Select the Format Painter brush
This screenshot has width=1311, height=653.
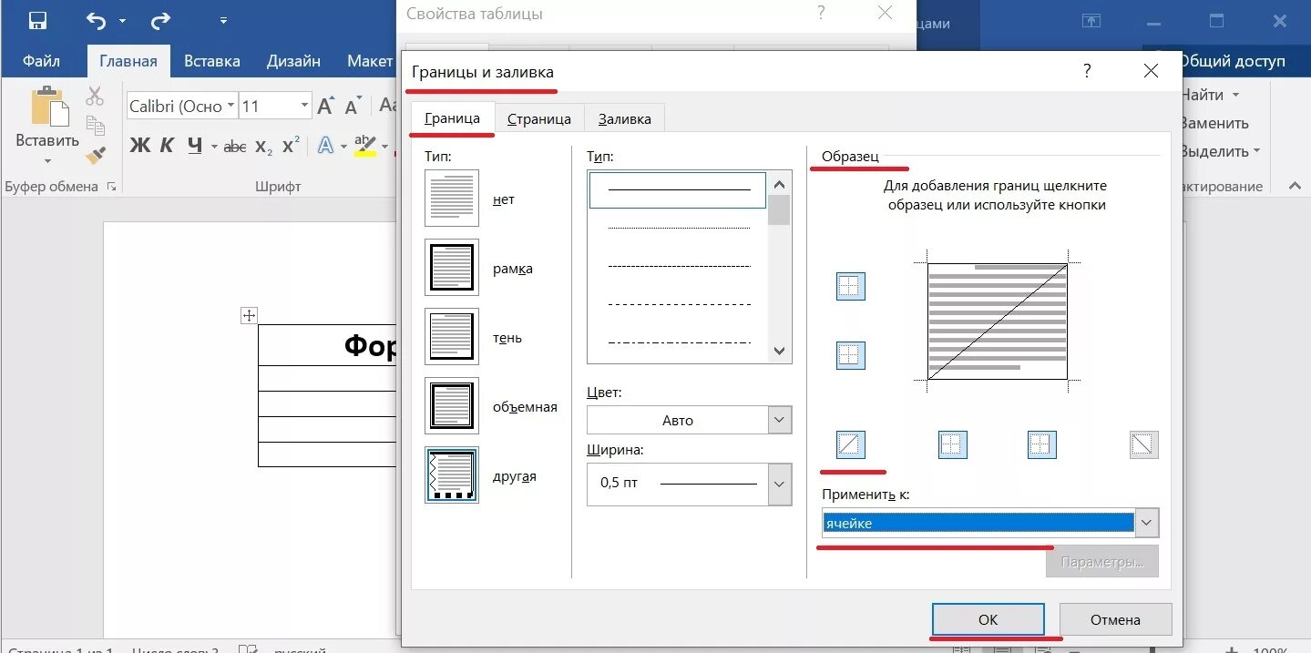coord(96,155)
